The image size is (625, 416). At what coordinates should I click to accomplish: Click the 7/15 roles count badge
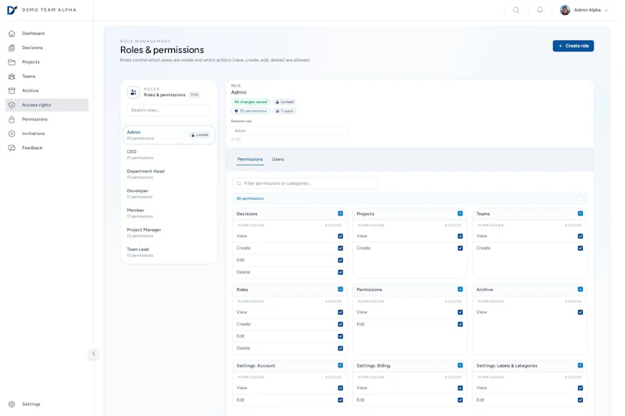194,95
